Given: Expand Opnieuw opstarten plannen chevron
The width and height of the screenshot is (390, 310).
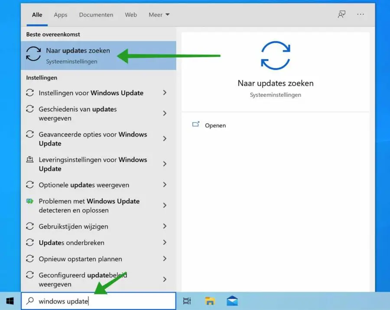Looking at the screenshot, I should click(x=165, y=259).
